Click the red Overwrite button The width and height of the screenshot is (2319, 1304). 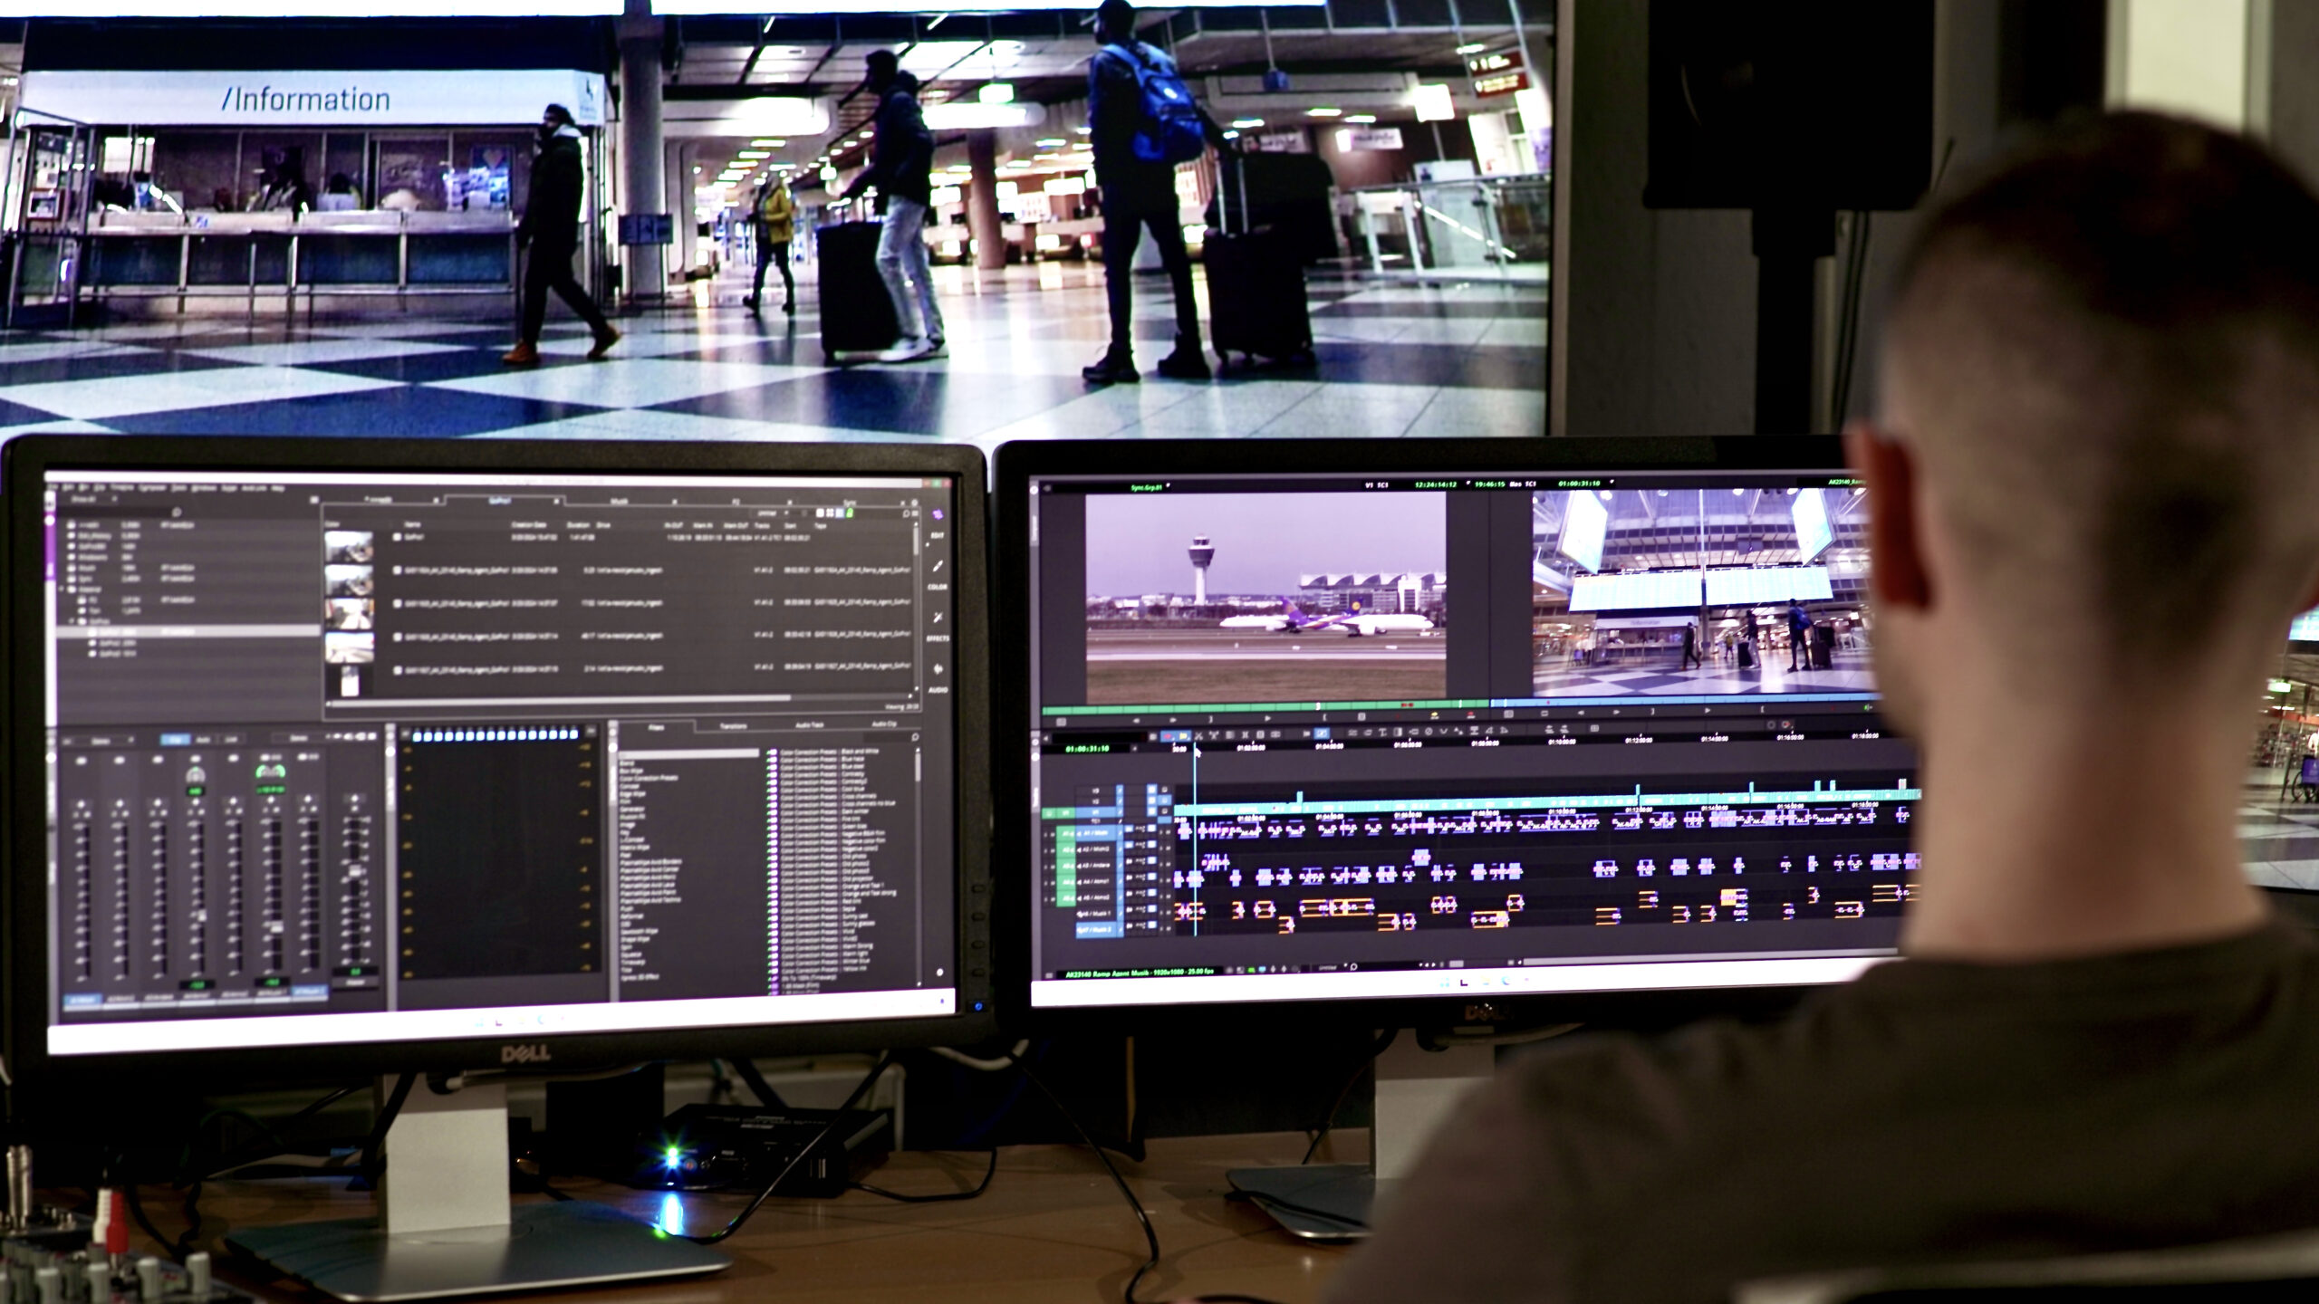pyautogui.click(x=1471, y=714)
